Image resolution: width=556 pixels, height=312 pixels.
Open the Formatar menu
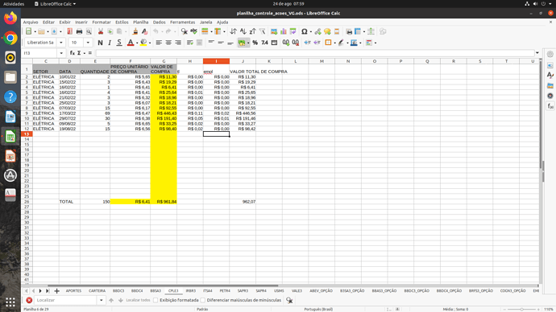[x=102, y=22]
